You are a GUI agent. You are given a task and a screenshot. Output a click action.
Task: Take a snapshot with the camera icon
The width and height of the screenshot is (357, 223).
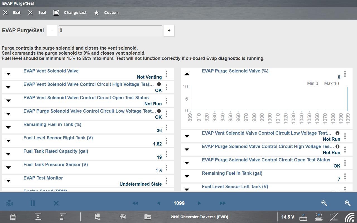(9, 203)
